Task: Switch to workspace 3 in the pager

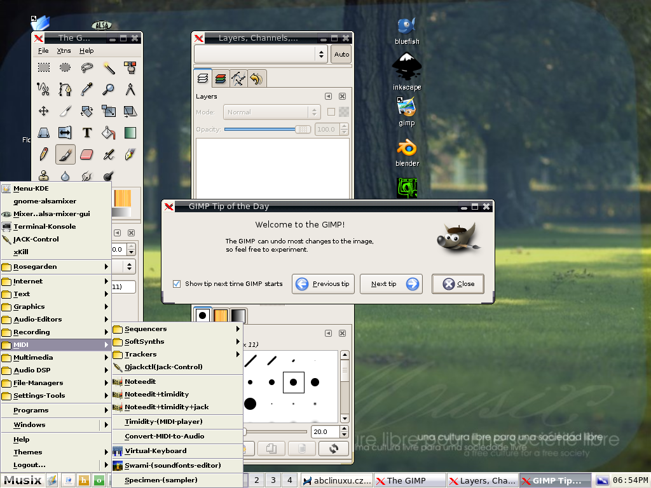Action: (x=273, y=480)
